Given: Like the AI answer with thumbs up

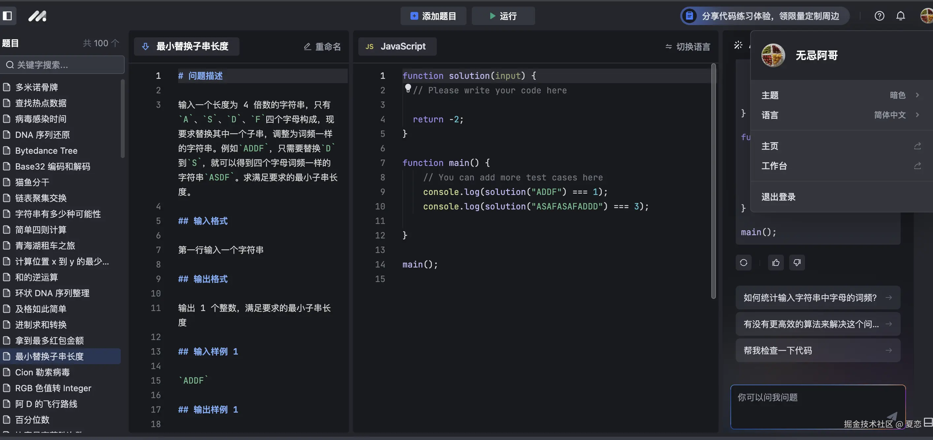Looking at the screenshot, I should 775,263.
